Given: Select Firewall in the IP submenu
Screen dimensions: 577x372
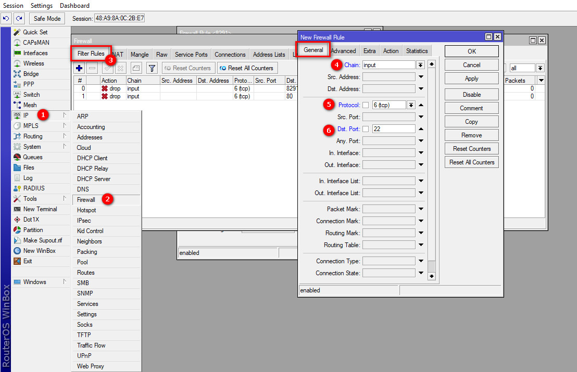Looking at the screenshot, I should point(86,200).
